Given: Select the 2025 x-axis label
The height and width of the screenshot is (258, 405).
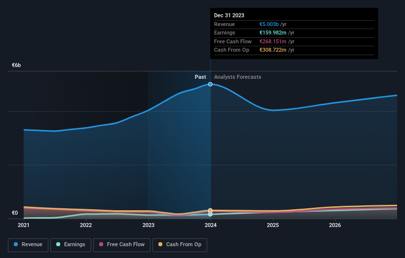Looking at the screenshot, I should pos(273,225).
